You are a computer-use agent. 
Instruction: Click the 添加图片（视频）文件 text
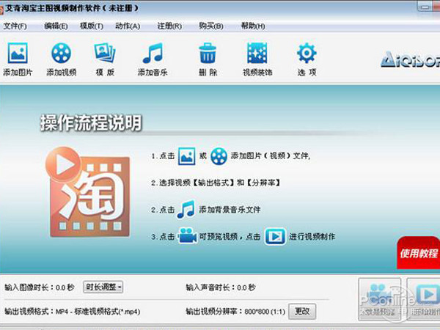point(270,155)
